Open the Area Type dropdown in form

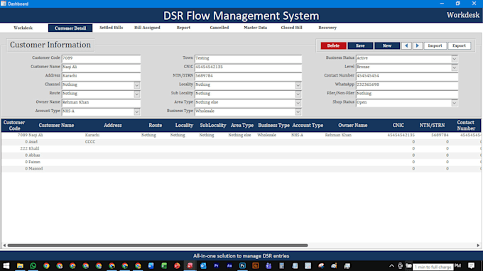pyautogui.click(x=298, y=103)
